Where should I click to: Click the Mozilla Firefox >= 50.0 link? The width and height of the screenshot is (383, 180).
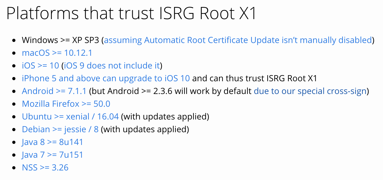click(x=66, y=104)
